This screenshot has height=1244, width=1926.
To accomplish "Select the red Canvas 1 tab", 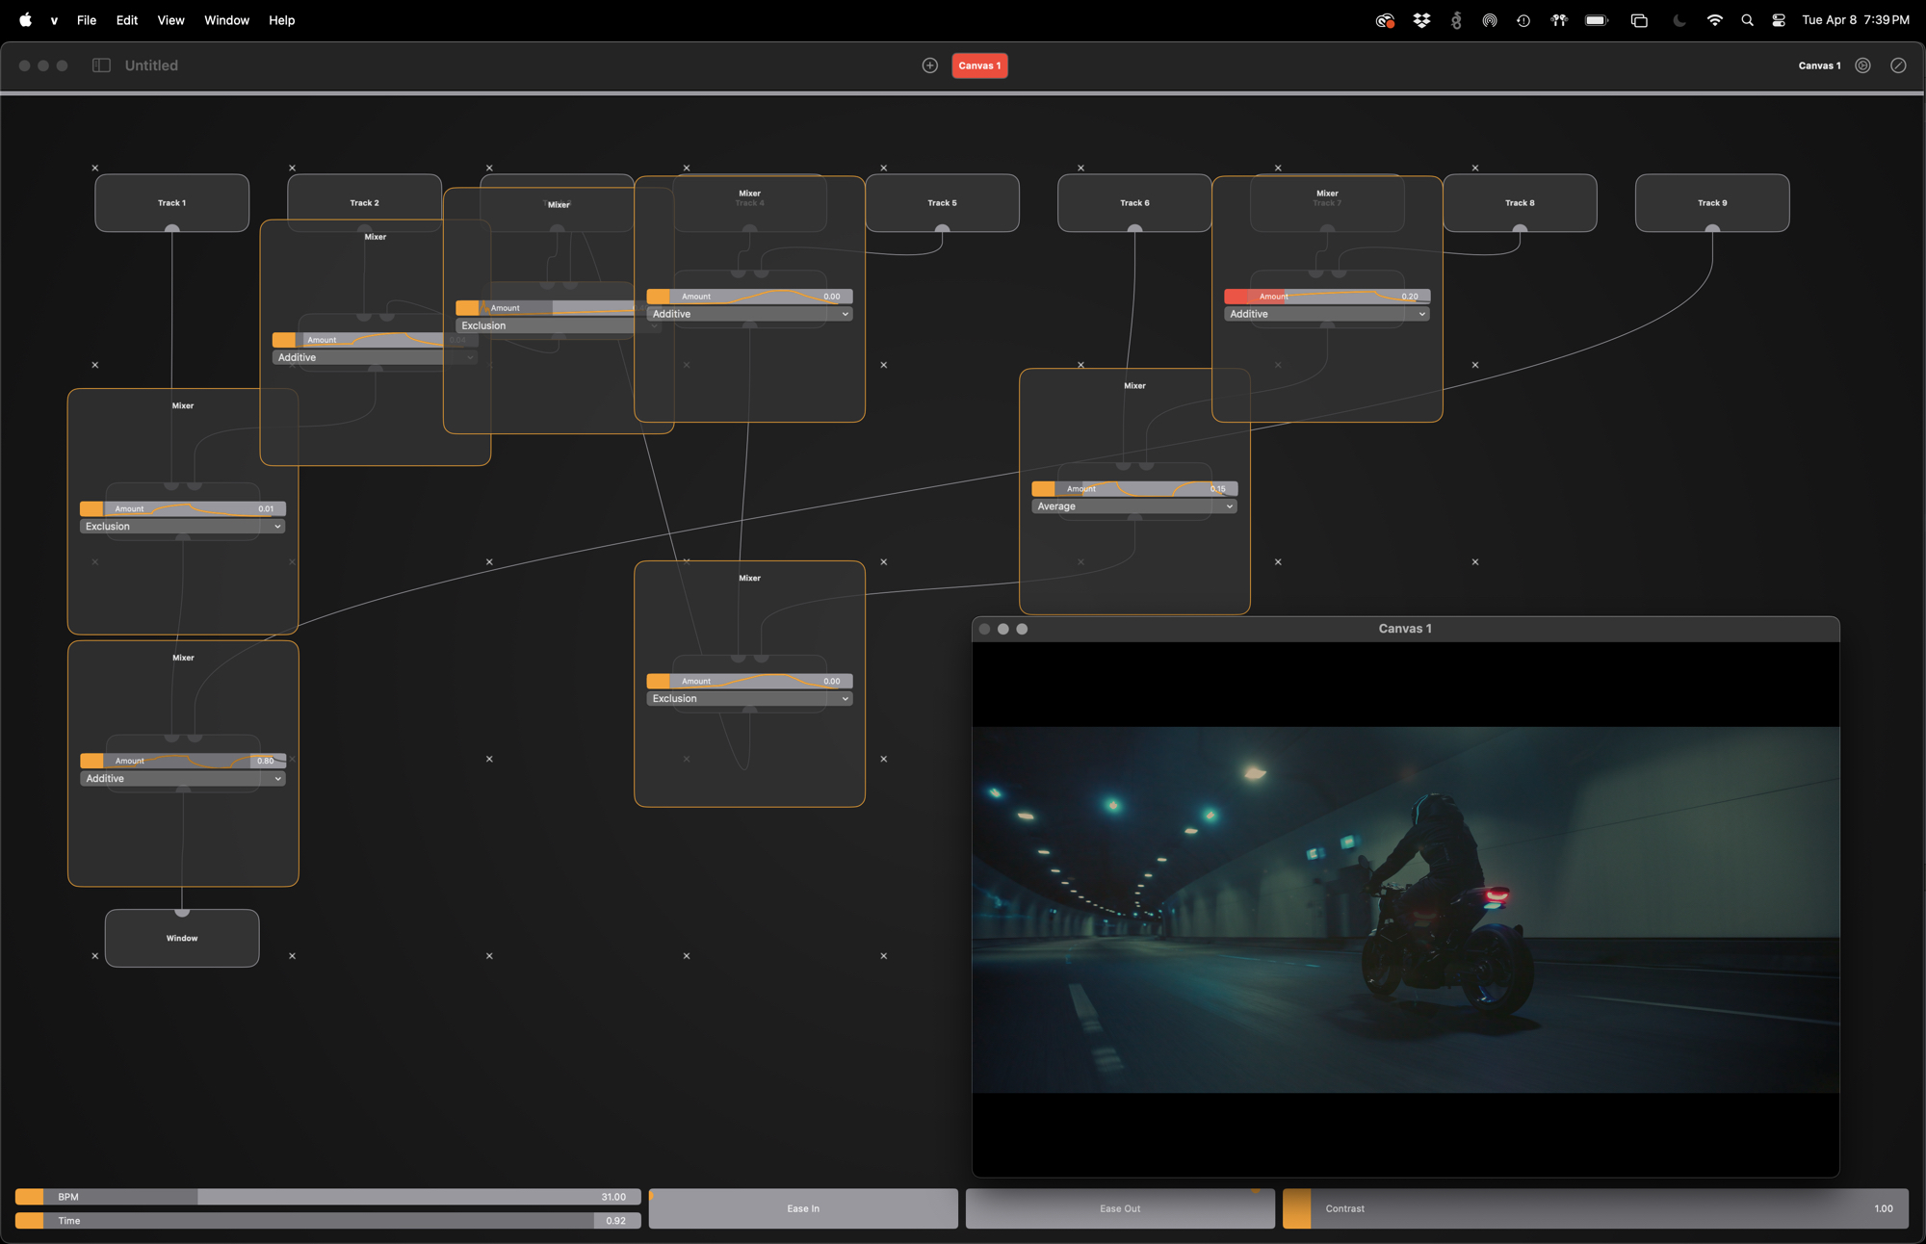I will pos(979,65).
